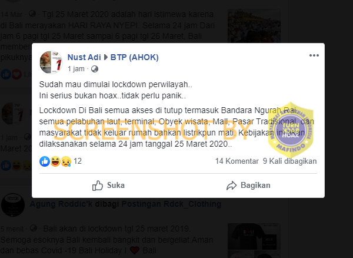The image size is (353, 258).
Task: Click the Bagikan button label
Action: [255, 185]
